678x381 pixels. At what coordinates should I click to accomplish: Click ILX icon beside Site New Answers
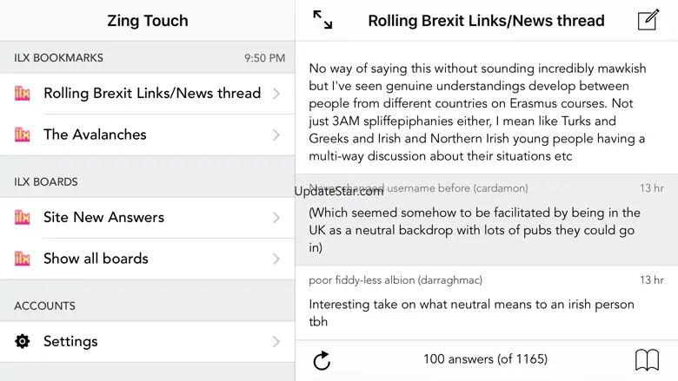pos(23,218)
